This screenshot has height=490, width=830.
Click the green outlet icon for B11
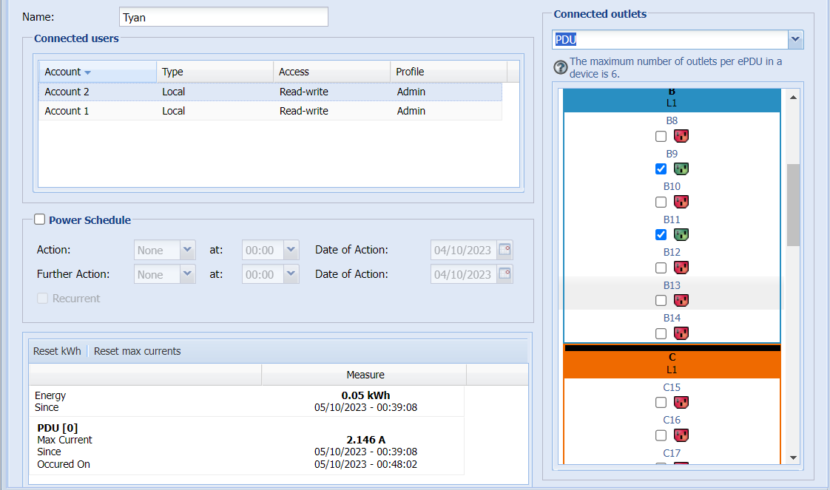click(x=681, y=234)
